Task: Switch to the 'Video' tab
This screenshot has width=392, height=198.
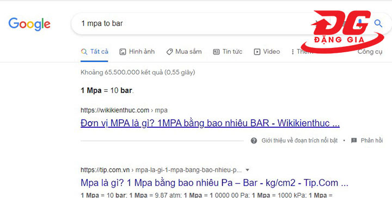Action: pyautogui.click(x=267, y=52)
